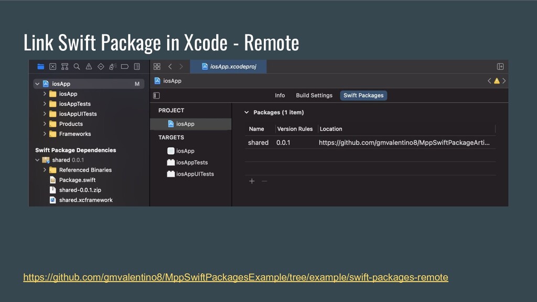Go forward with the right arrow
Image resolution: width=537 pixels, height=302 pixels.
coord(181,67)
